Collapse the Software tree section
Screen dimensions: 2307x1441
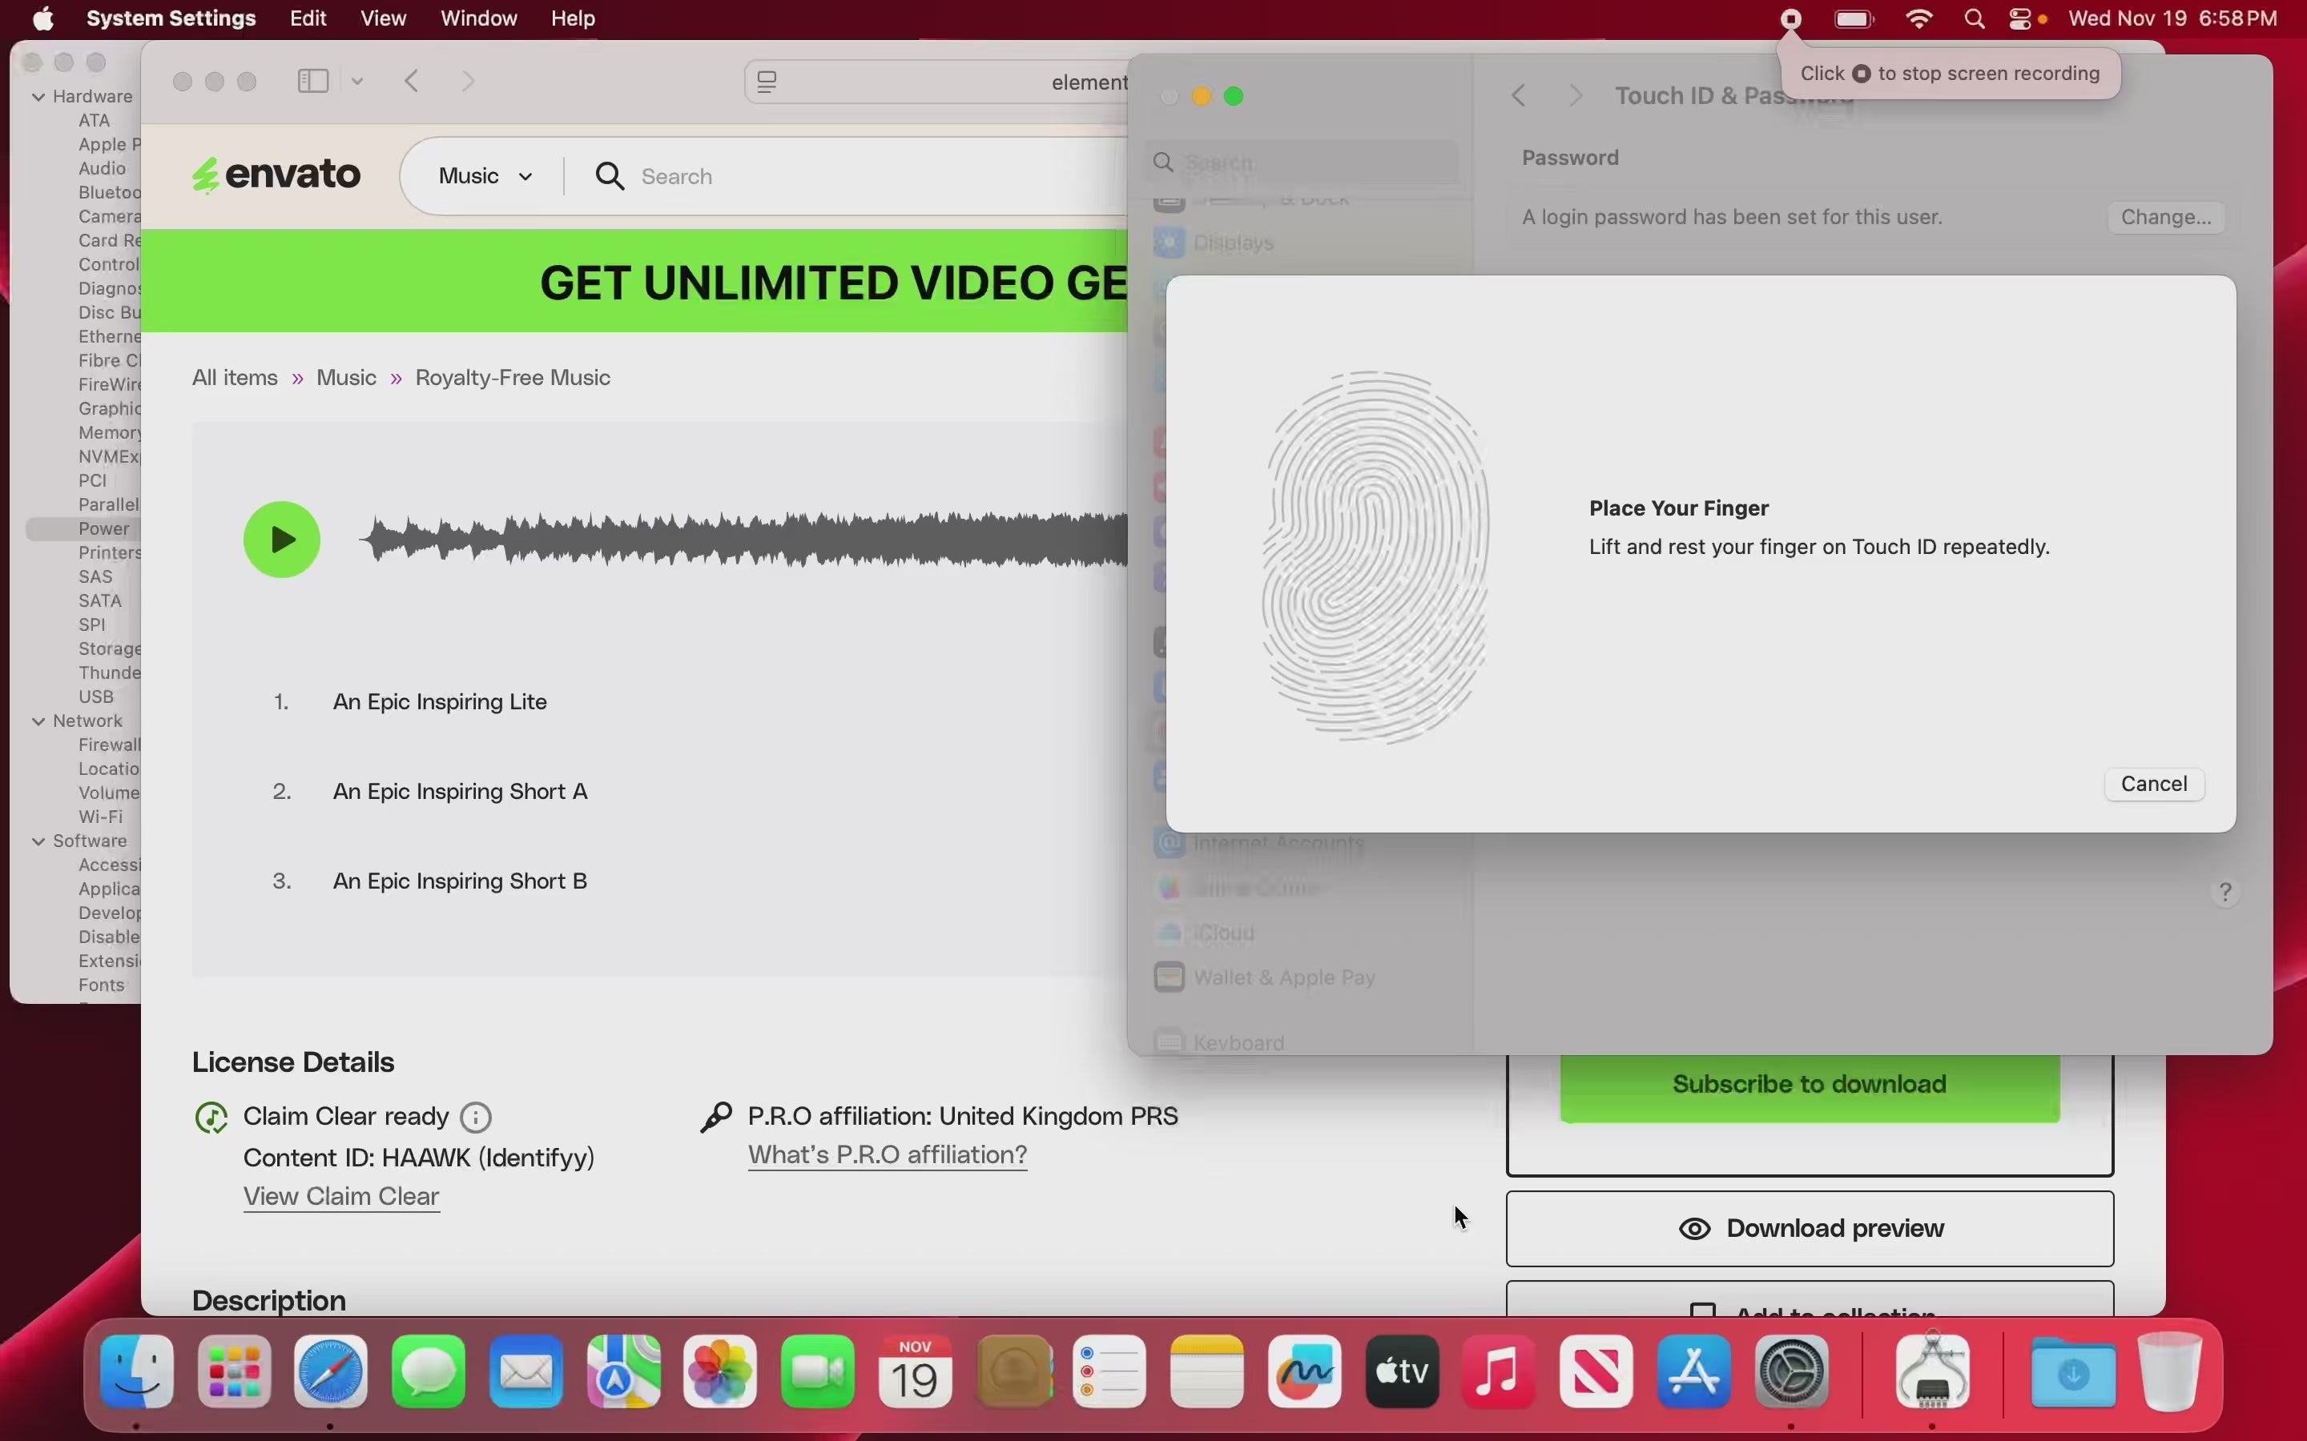coord(39,841)
